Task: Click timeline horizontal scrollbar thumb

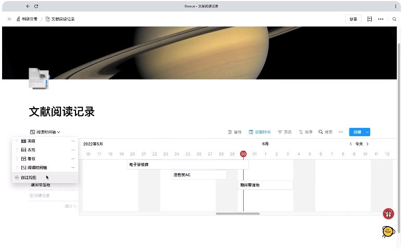Action: click(237, 214)
